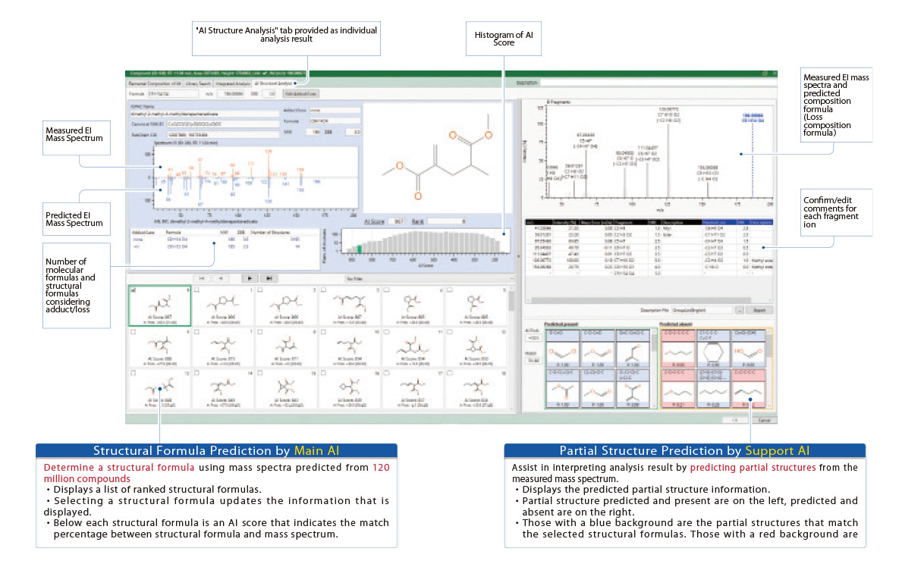
Task: Select the sixth structure thumbnail in the middle row
Action: coord(476,347)
